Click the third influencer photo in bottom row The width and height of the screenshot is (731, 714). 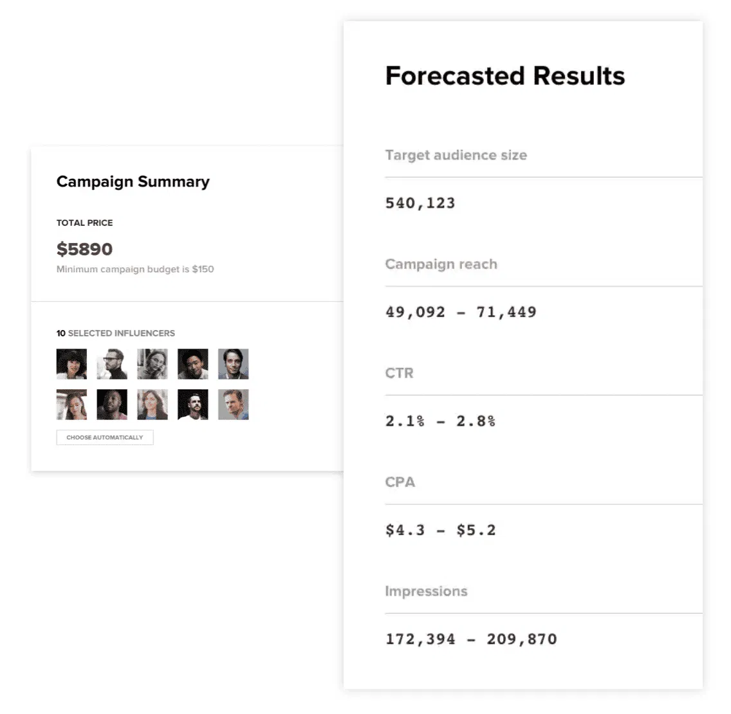[x=153, y=405]
